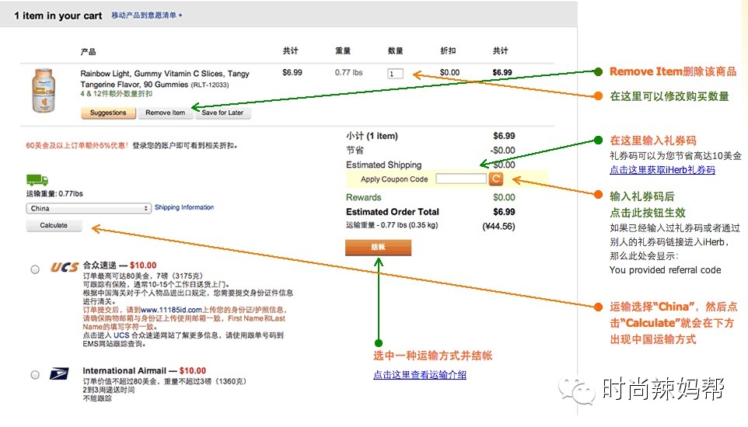
Task: Select the UCS 合众速递 shipping radio button
Action: [x=35, y=269]
